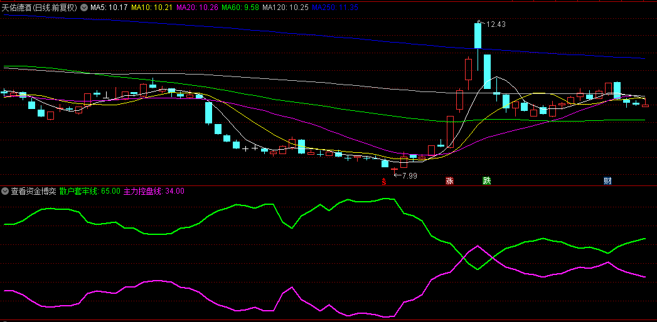Click the 散户套牢线: 65.00 legend
Viewport: 657px width, 322px height.
(90, 192)
